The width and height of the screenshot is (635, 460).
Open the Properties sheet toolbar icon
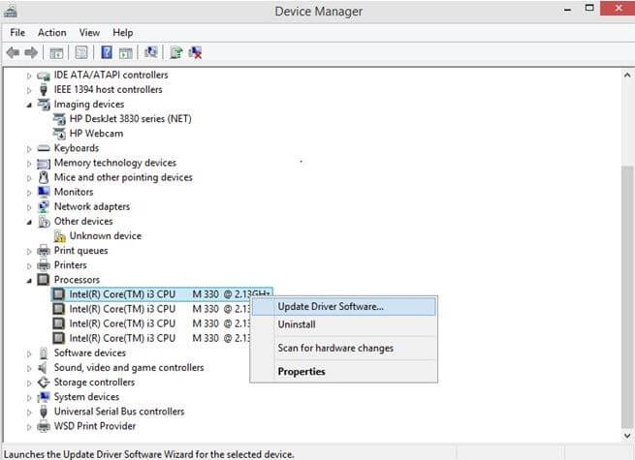(81, 52)
